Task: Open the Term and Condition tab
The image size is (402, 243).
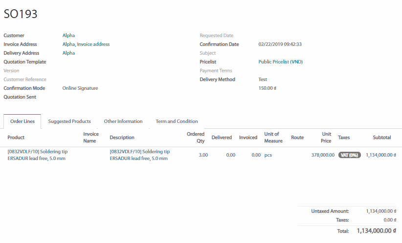Action: click(x=177, y=121)
